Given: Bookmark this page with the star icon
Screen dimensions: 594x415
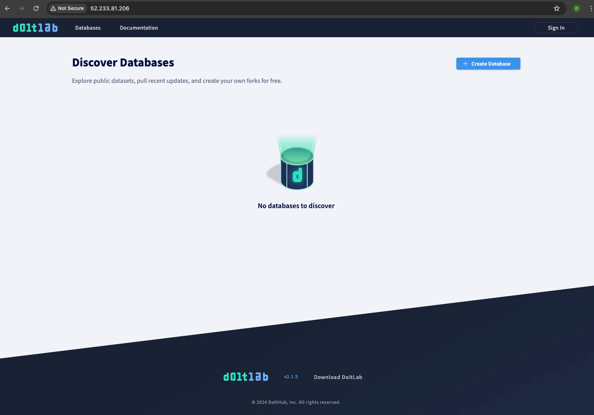Looking at the screenshot, I should (556, 8).
